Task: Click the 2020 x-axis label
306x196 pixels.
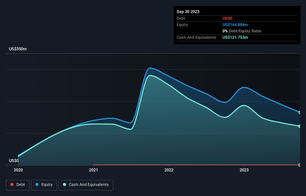Action: (18, 170)
